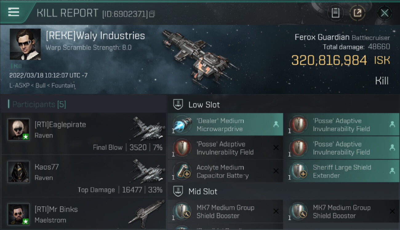
Task: Copy the kill report ID
Action: [152, 14]
